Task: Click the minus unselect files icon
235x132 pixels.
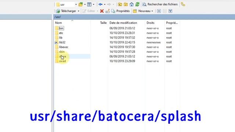Action: [165, 11]
